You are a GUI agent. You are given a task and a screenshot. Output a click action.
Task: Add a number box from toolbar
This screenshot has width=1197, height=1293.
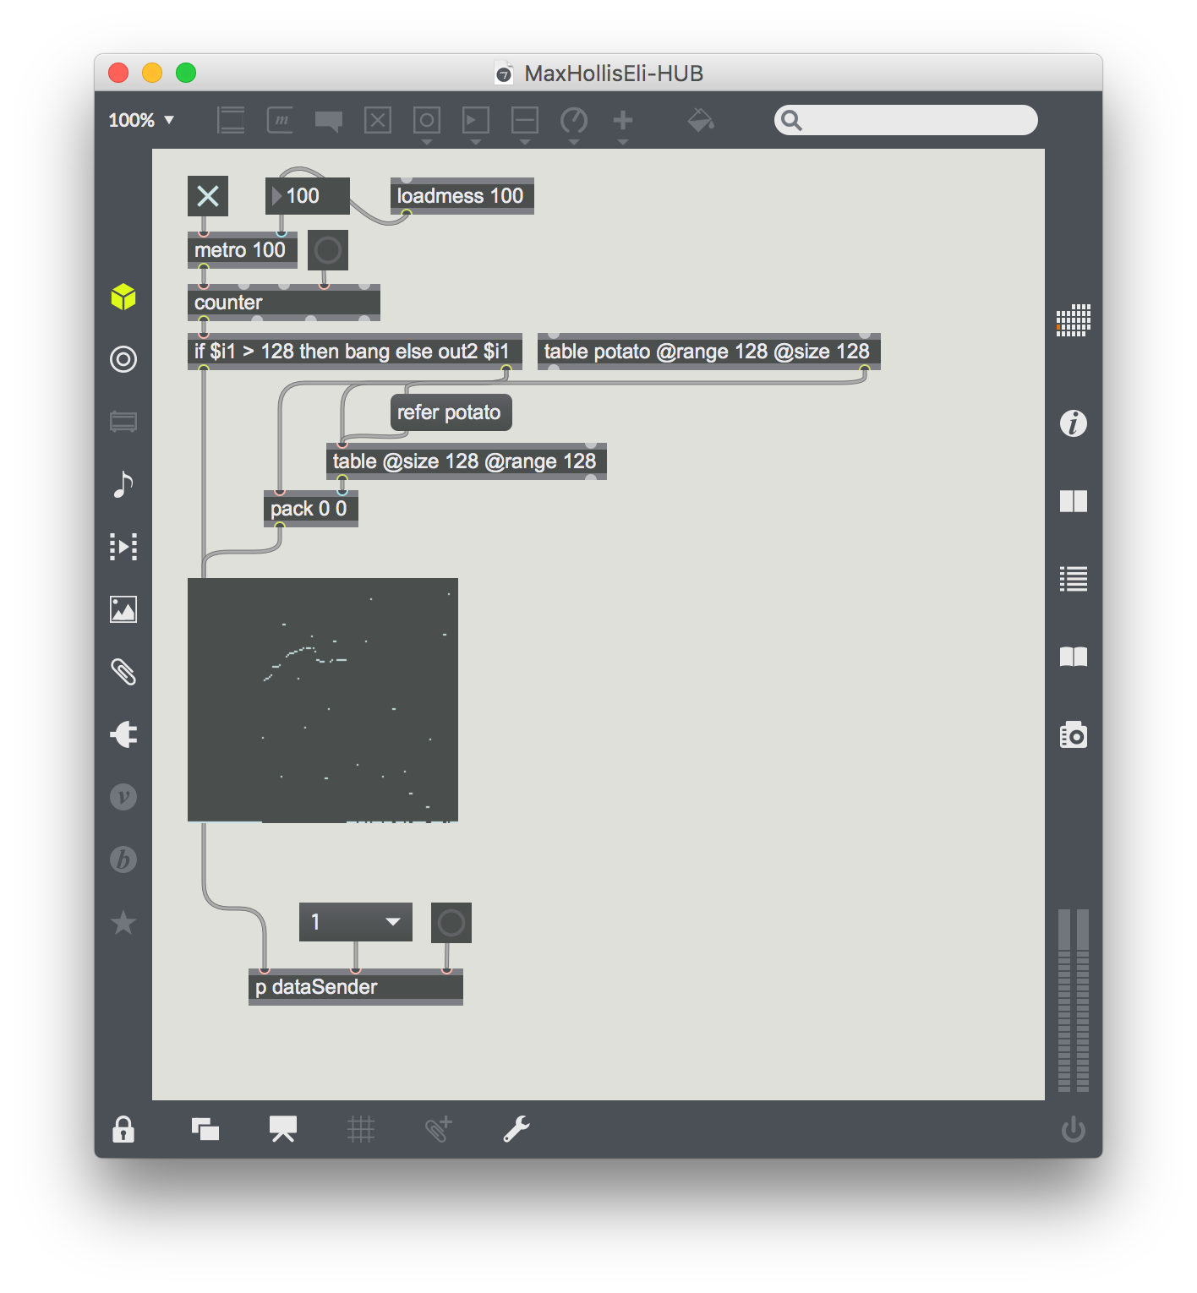pyautogui.click(x=476, y=120)
